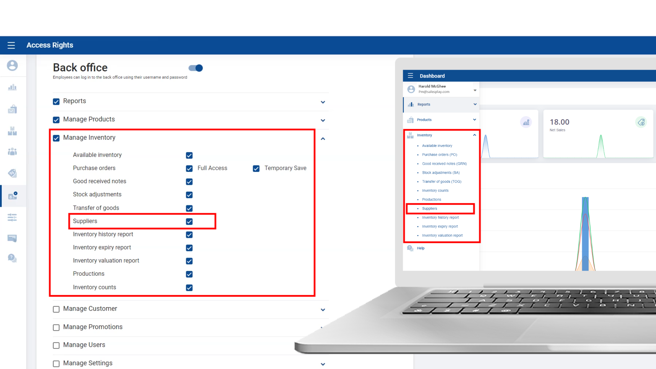656x369 pixels.
Task: Open Suppliers in dashboard inventory menu
Action: click(x=429, y=208)
